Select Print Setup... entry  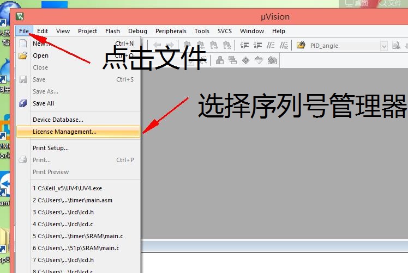(78, 148)
